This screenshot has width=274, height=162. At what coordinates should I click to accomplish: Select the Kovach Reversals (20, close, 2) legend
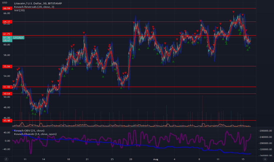point(34,7)
